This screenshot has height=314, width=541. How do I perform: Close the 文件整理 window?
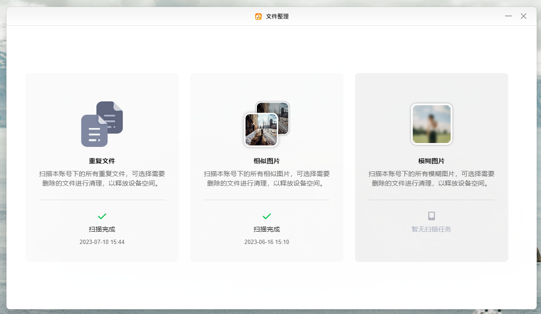pos(523,16)
